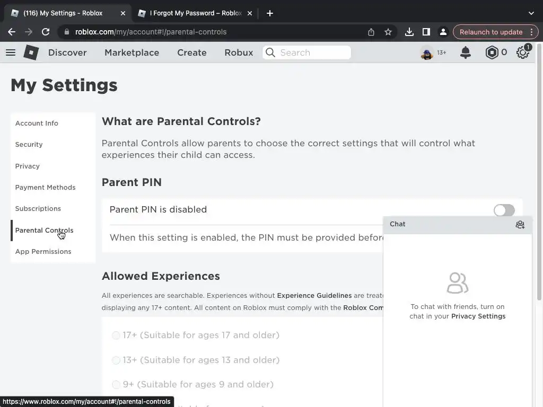The width and height of the screenshot is (543, 407).
Task: Select the 9+ experiences radio option
Action: pos(116,384)
